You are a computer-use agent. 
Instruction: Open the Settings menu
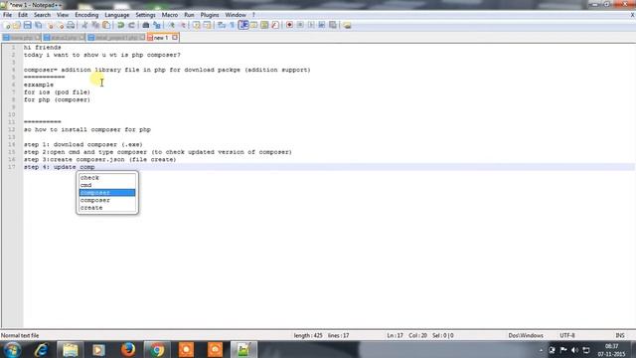click(145, 15)
